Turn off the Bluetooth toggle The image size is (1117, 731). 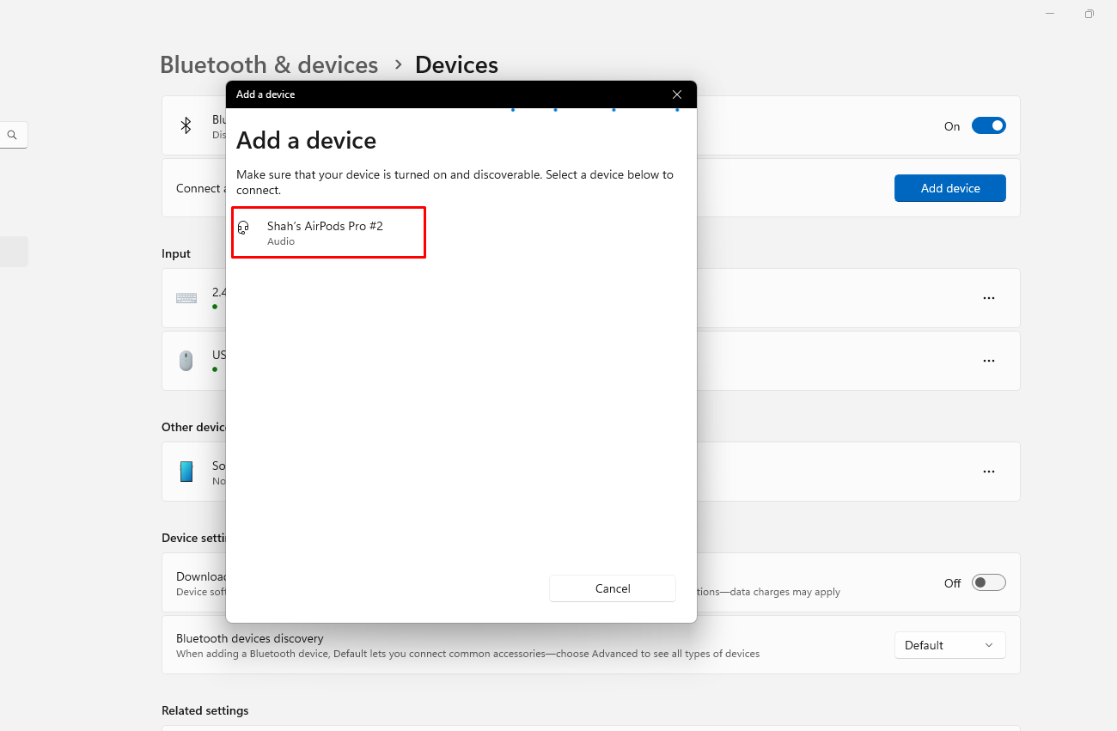coord(988,126)
